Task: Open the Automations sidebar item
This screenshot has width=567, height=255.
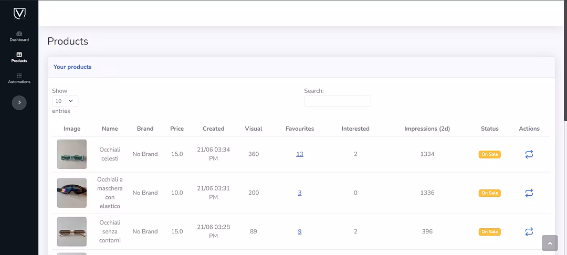Action: pyautogui.click(x=19, y=78)
